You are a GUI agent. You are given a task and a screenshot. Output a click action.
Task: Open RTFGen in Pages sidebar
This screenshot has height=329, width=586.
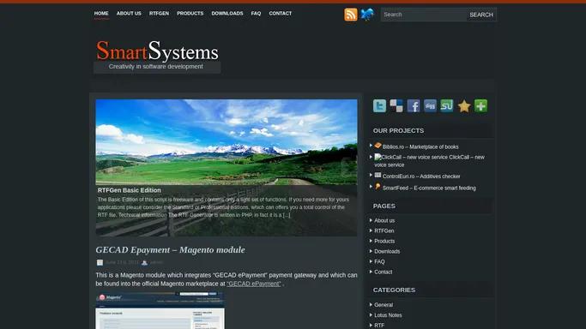point(384,230)
